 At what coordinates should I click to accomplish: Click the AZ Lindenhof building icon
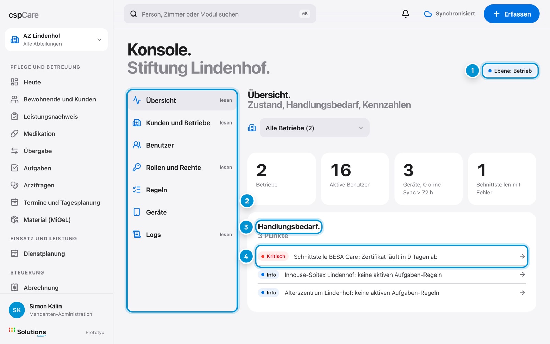point(15,40)
